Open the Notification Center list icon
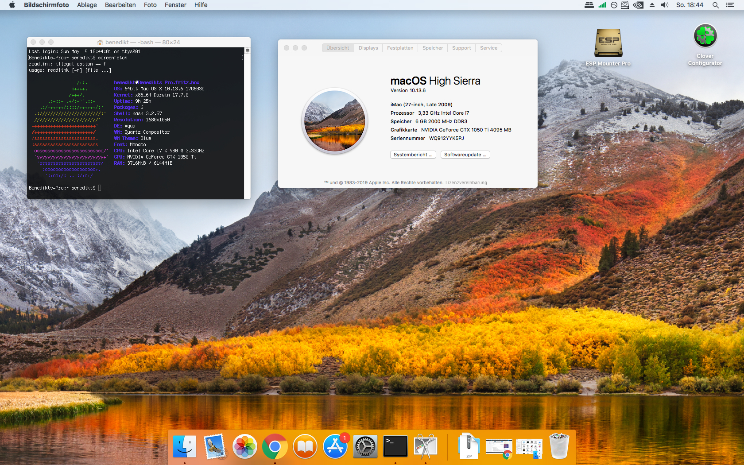The width and height of the screenshot is (744, 465). (x=730, y=5)
